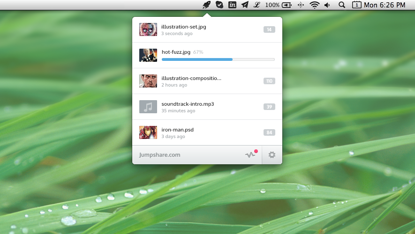
Task: Open the Mon 6:26 PM clock menu
Action: tap(385, 5)
